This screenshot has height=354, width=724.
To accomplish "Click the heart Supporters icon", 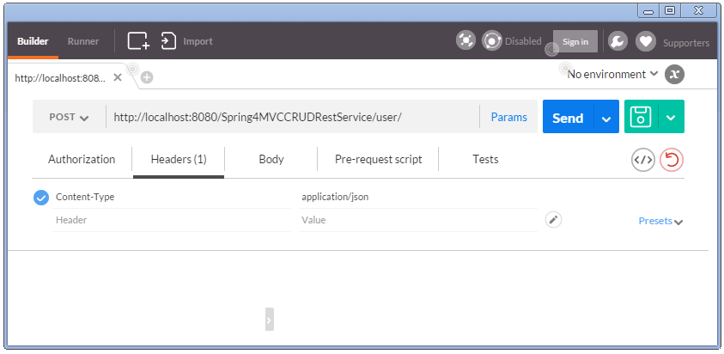I will tap(645, 40).
